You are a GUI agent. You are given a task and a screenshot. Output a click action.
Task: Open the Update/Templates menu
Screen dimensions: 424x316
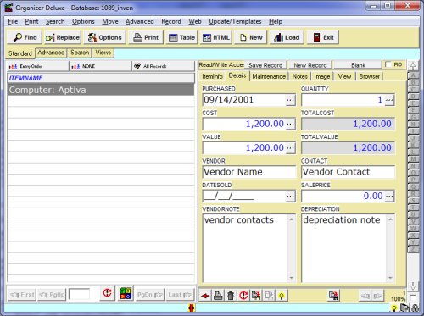[x=235, y=21]
